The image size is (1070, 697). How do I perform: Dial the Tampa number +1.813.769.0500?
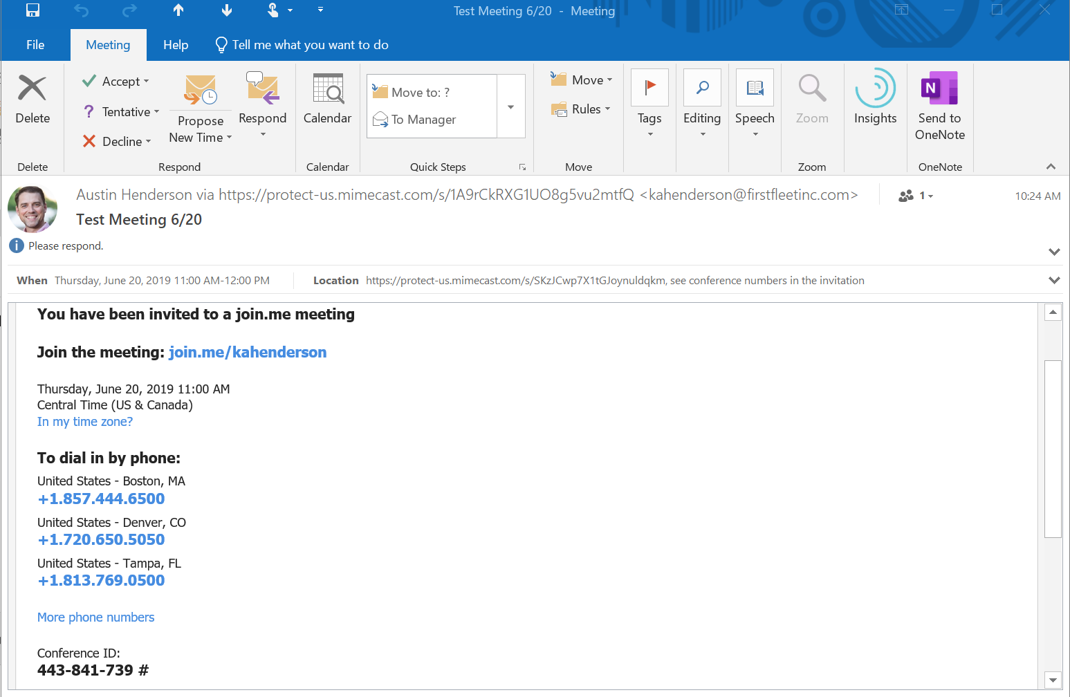coord(102,580)
